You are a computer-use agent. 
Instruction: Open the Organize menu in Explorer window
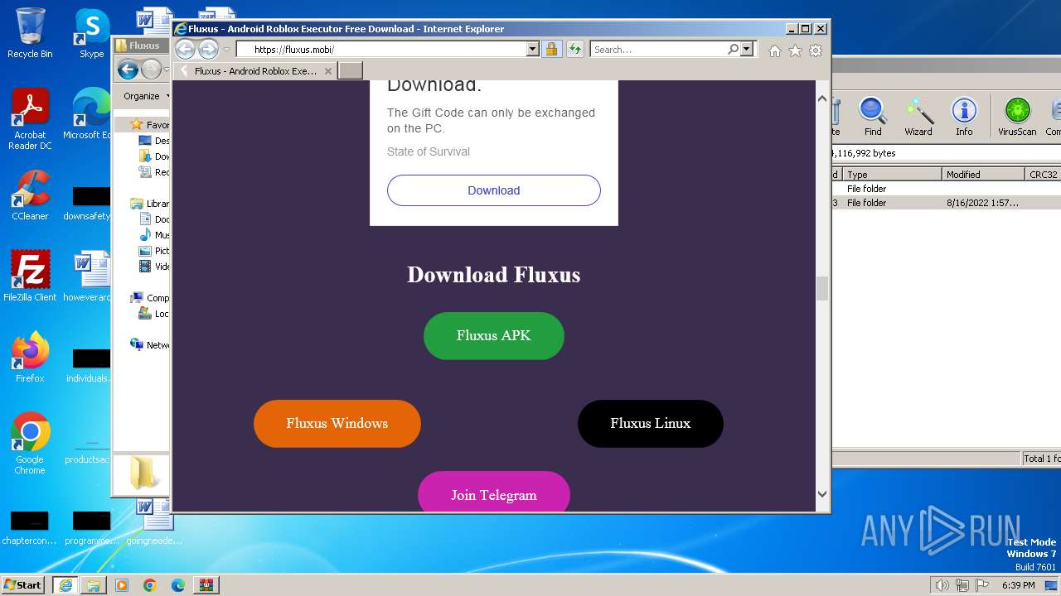[145, 96]
